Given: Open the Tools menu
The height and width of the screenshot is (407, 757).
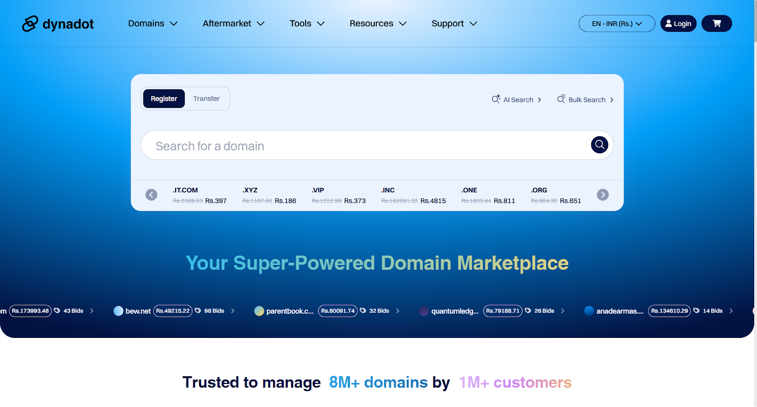Looking at the screenshot, I should point(307,24).
